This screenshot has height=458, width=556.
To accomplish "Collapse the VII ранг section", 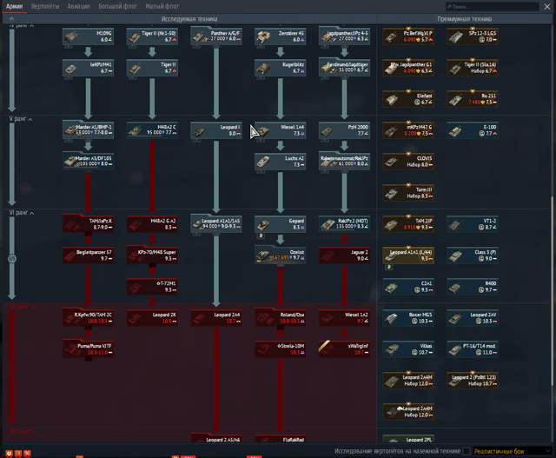I will 22,307.
